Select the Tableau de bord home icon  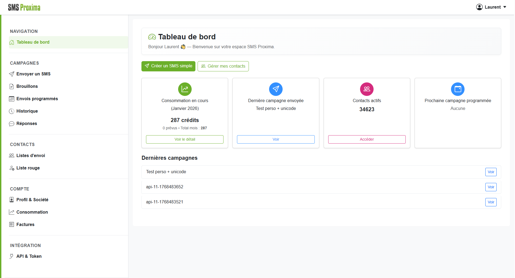[x=12, y=42]
